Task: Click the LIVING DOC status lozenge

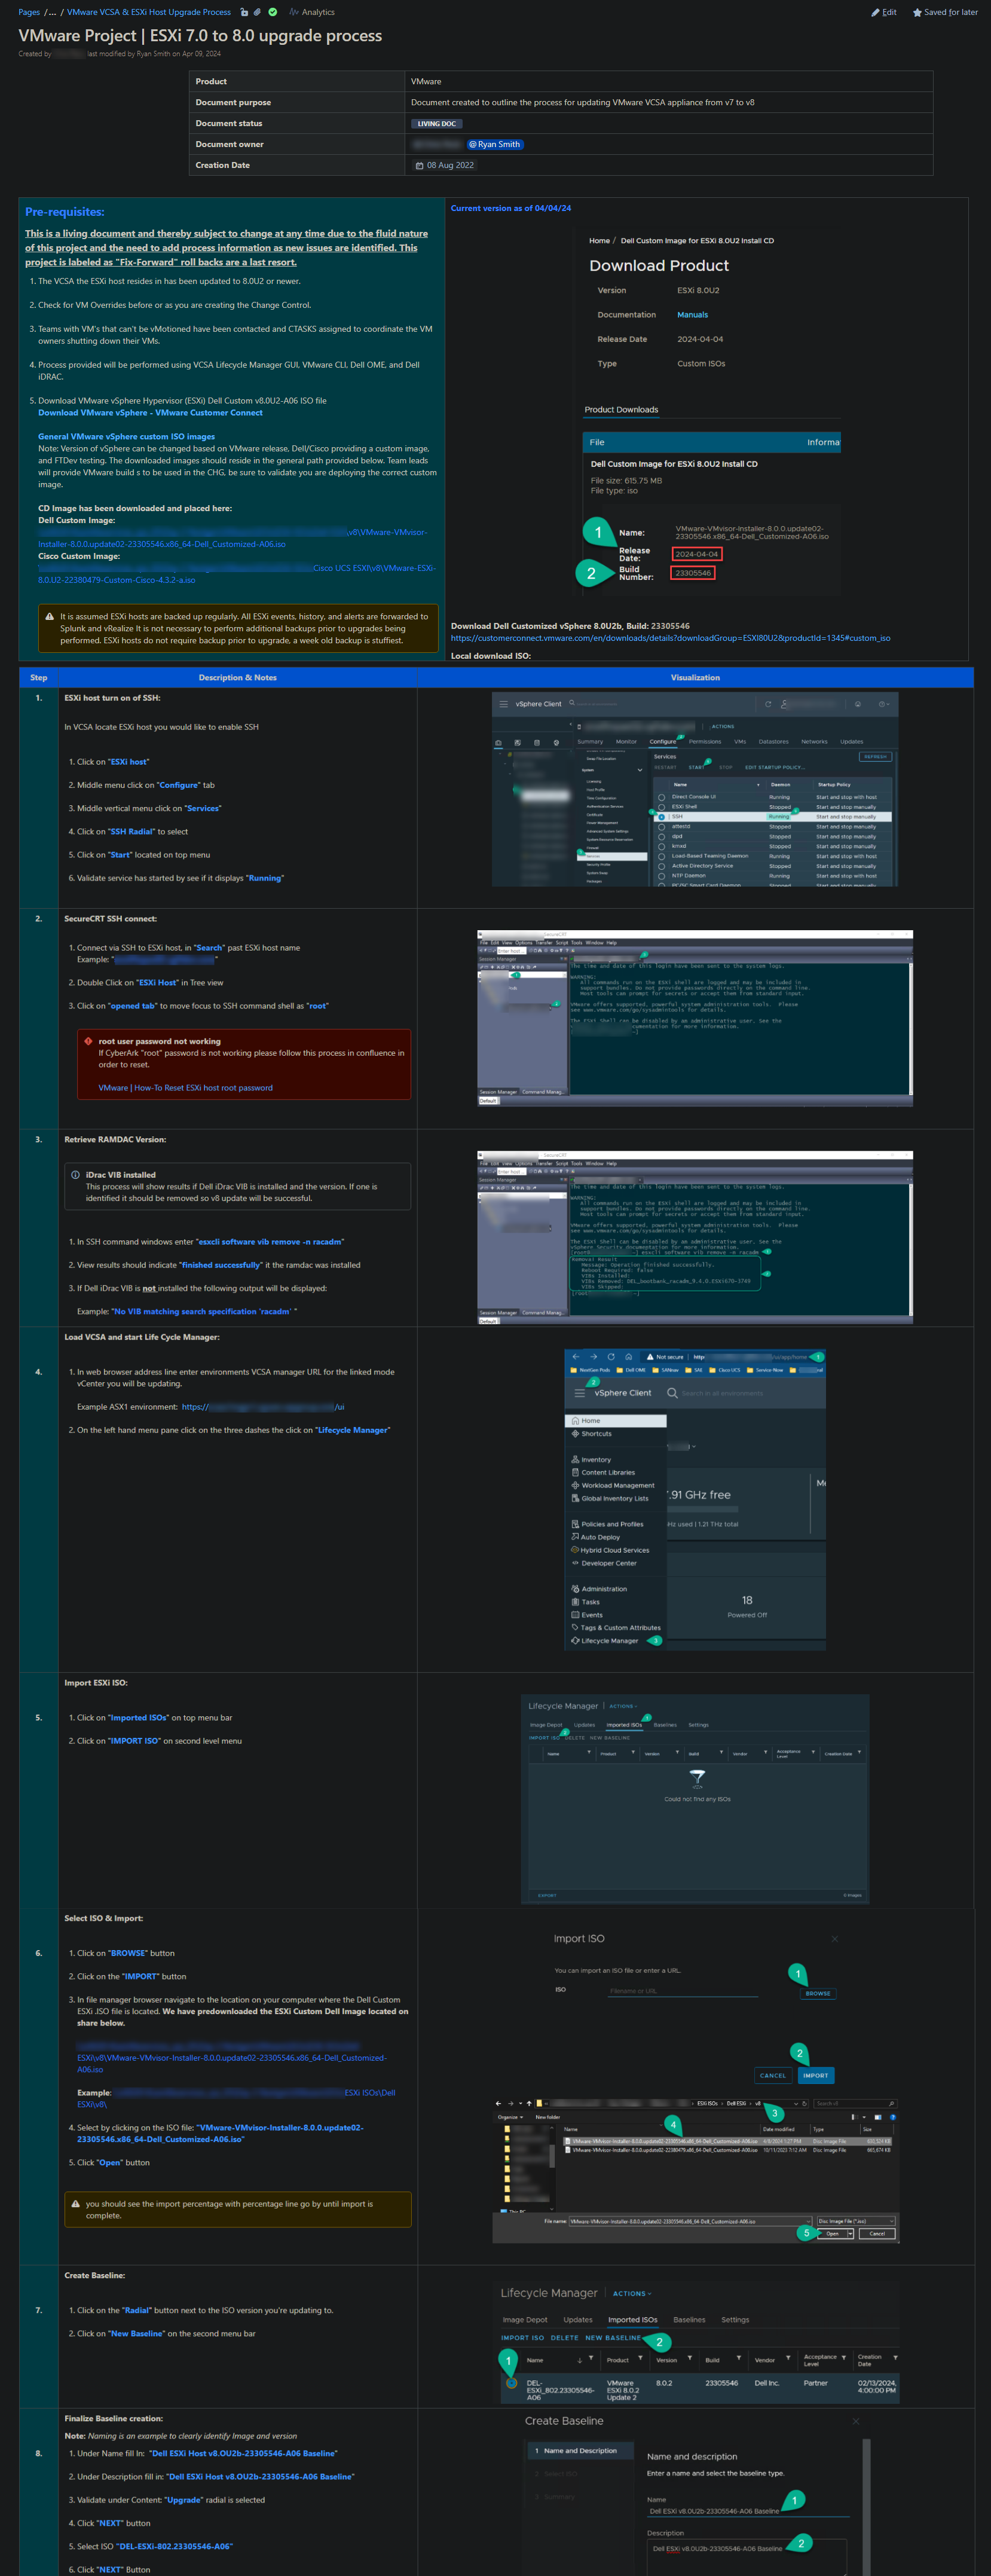Action: point(436,124)
